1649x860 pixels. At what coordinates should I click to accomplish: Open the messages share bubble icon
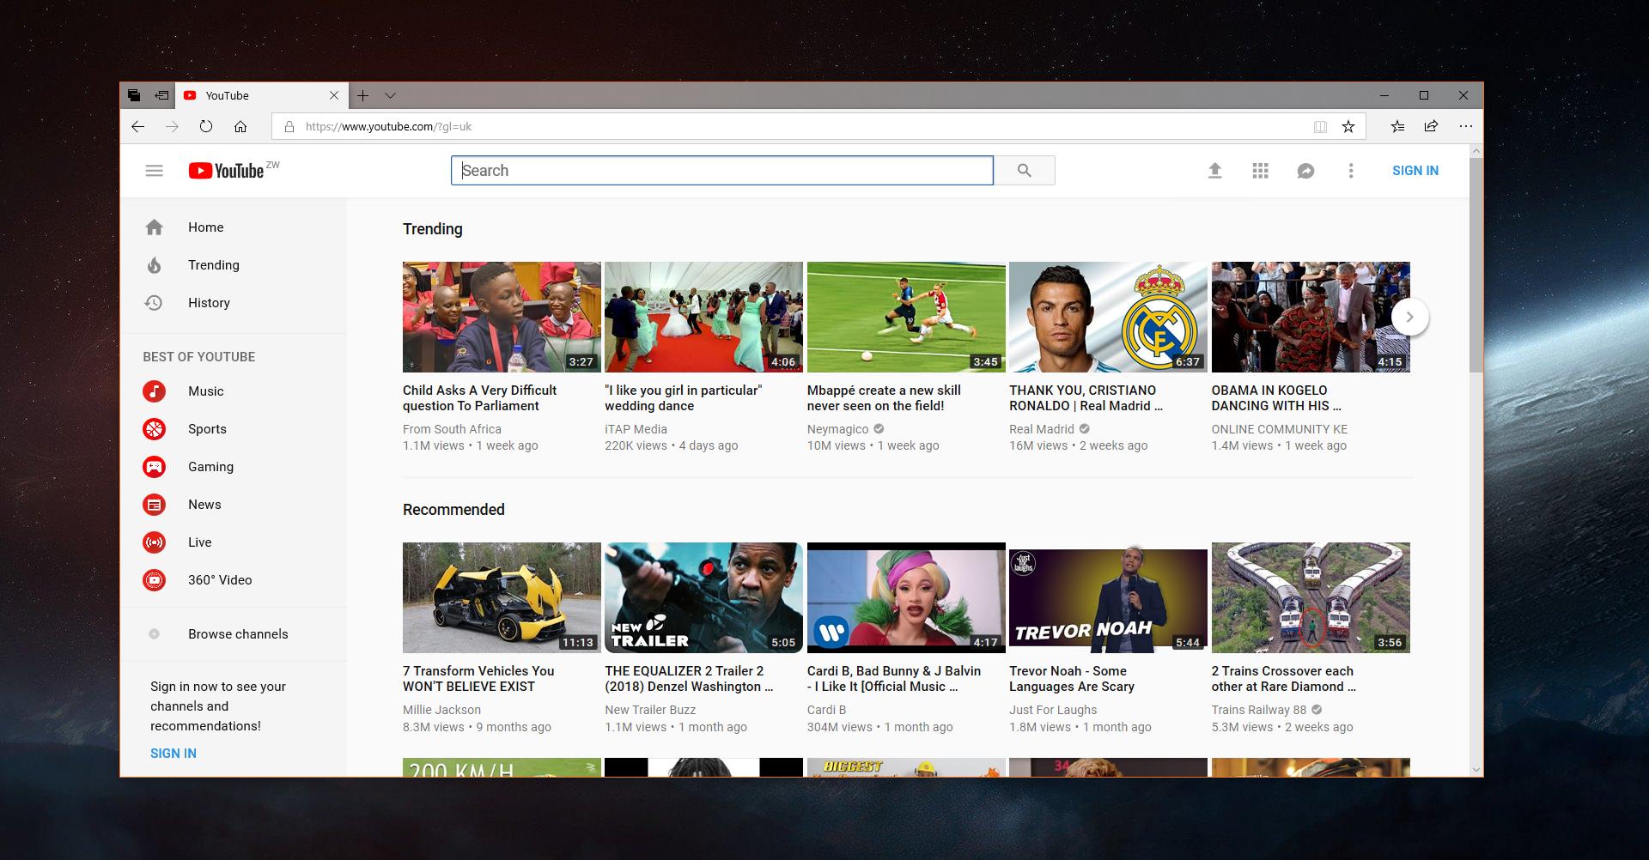pyautogui.click(x=1305, y=171)
